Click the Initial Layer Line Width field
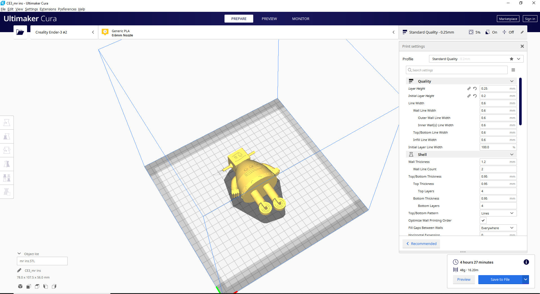Viewport: 540px width, 294px height. pyautogui.click(x=498, y=147)
